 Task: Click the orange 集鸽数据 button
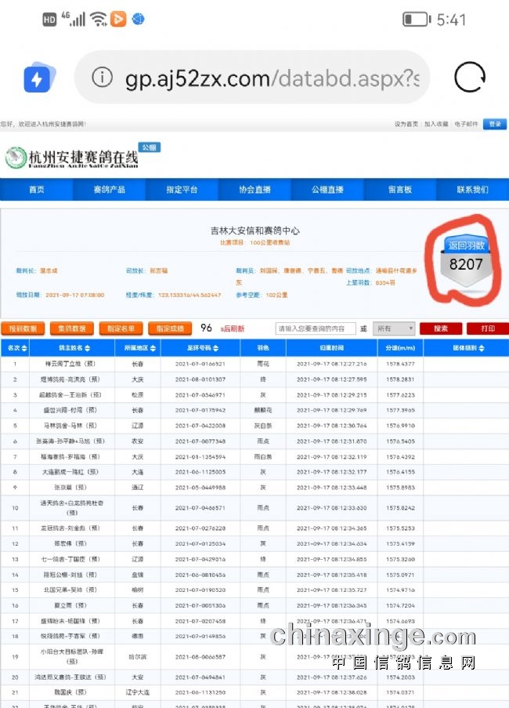72,329
